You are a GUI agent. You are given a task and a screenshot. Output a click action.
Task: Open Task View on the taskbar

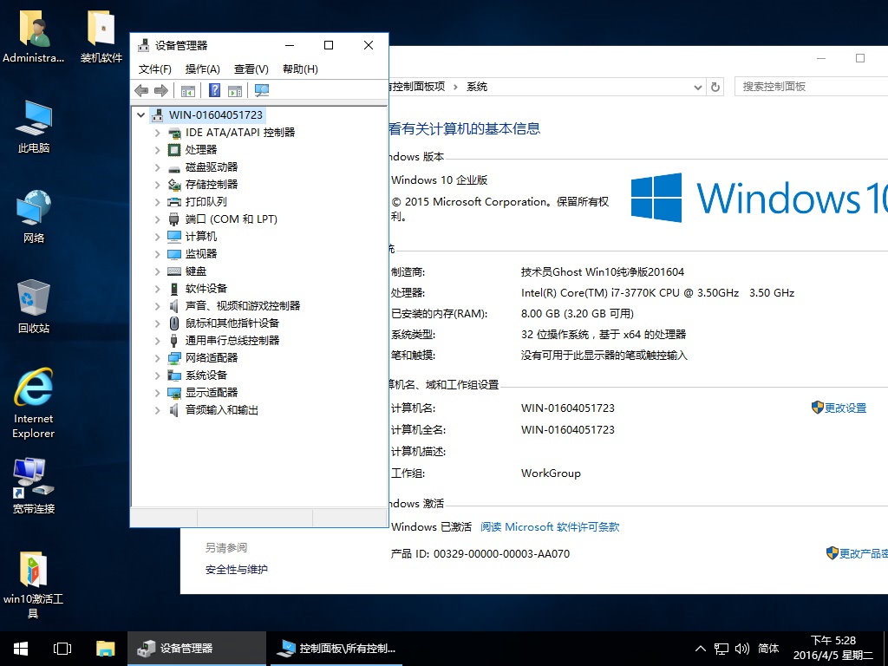click(62, 649)
